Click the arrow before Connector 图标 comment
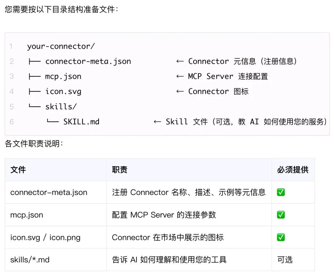Viewport: 334px width, 275px height. click(x=180, y=91)
